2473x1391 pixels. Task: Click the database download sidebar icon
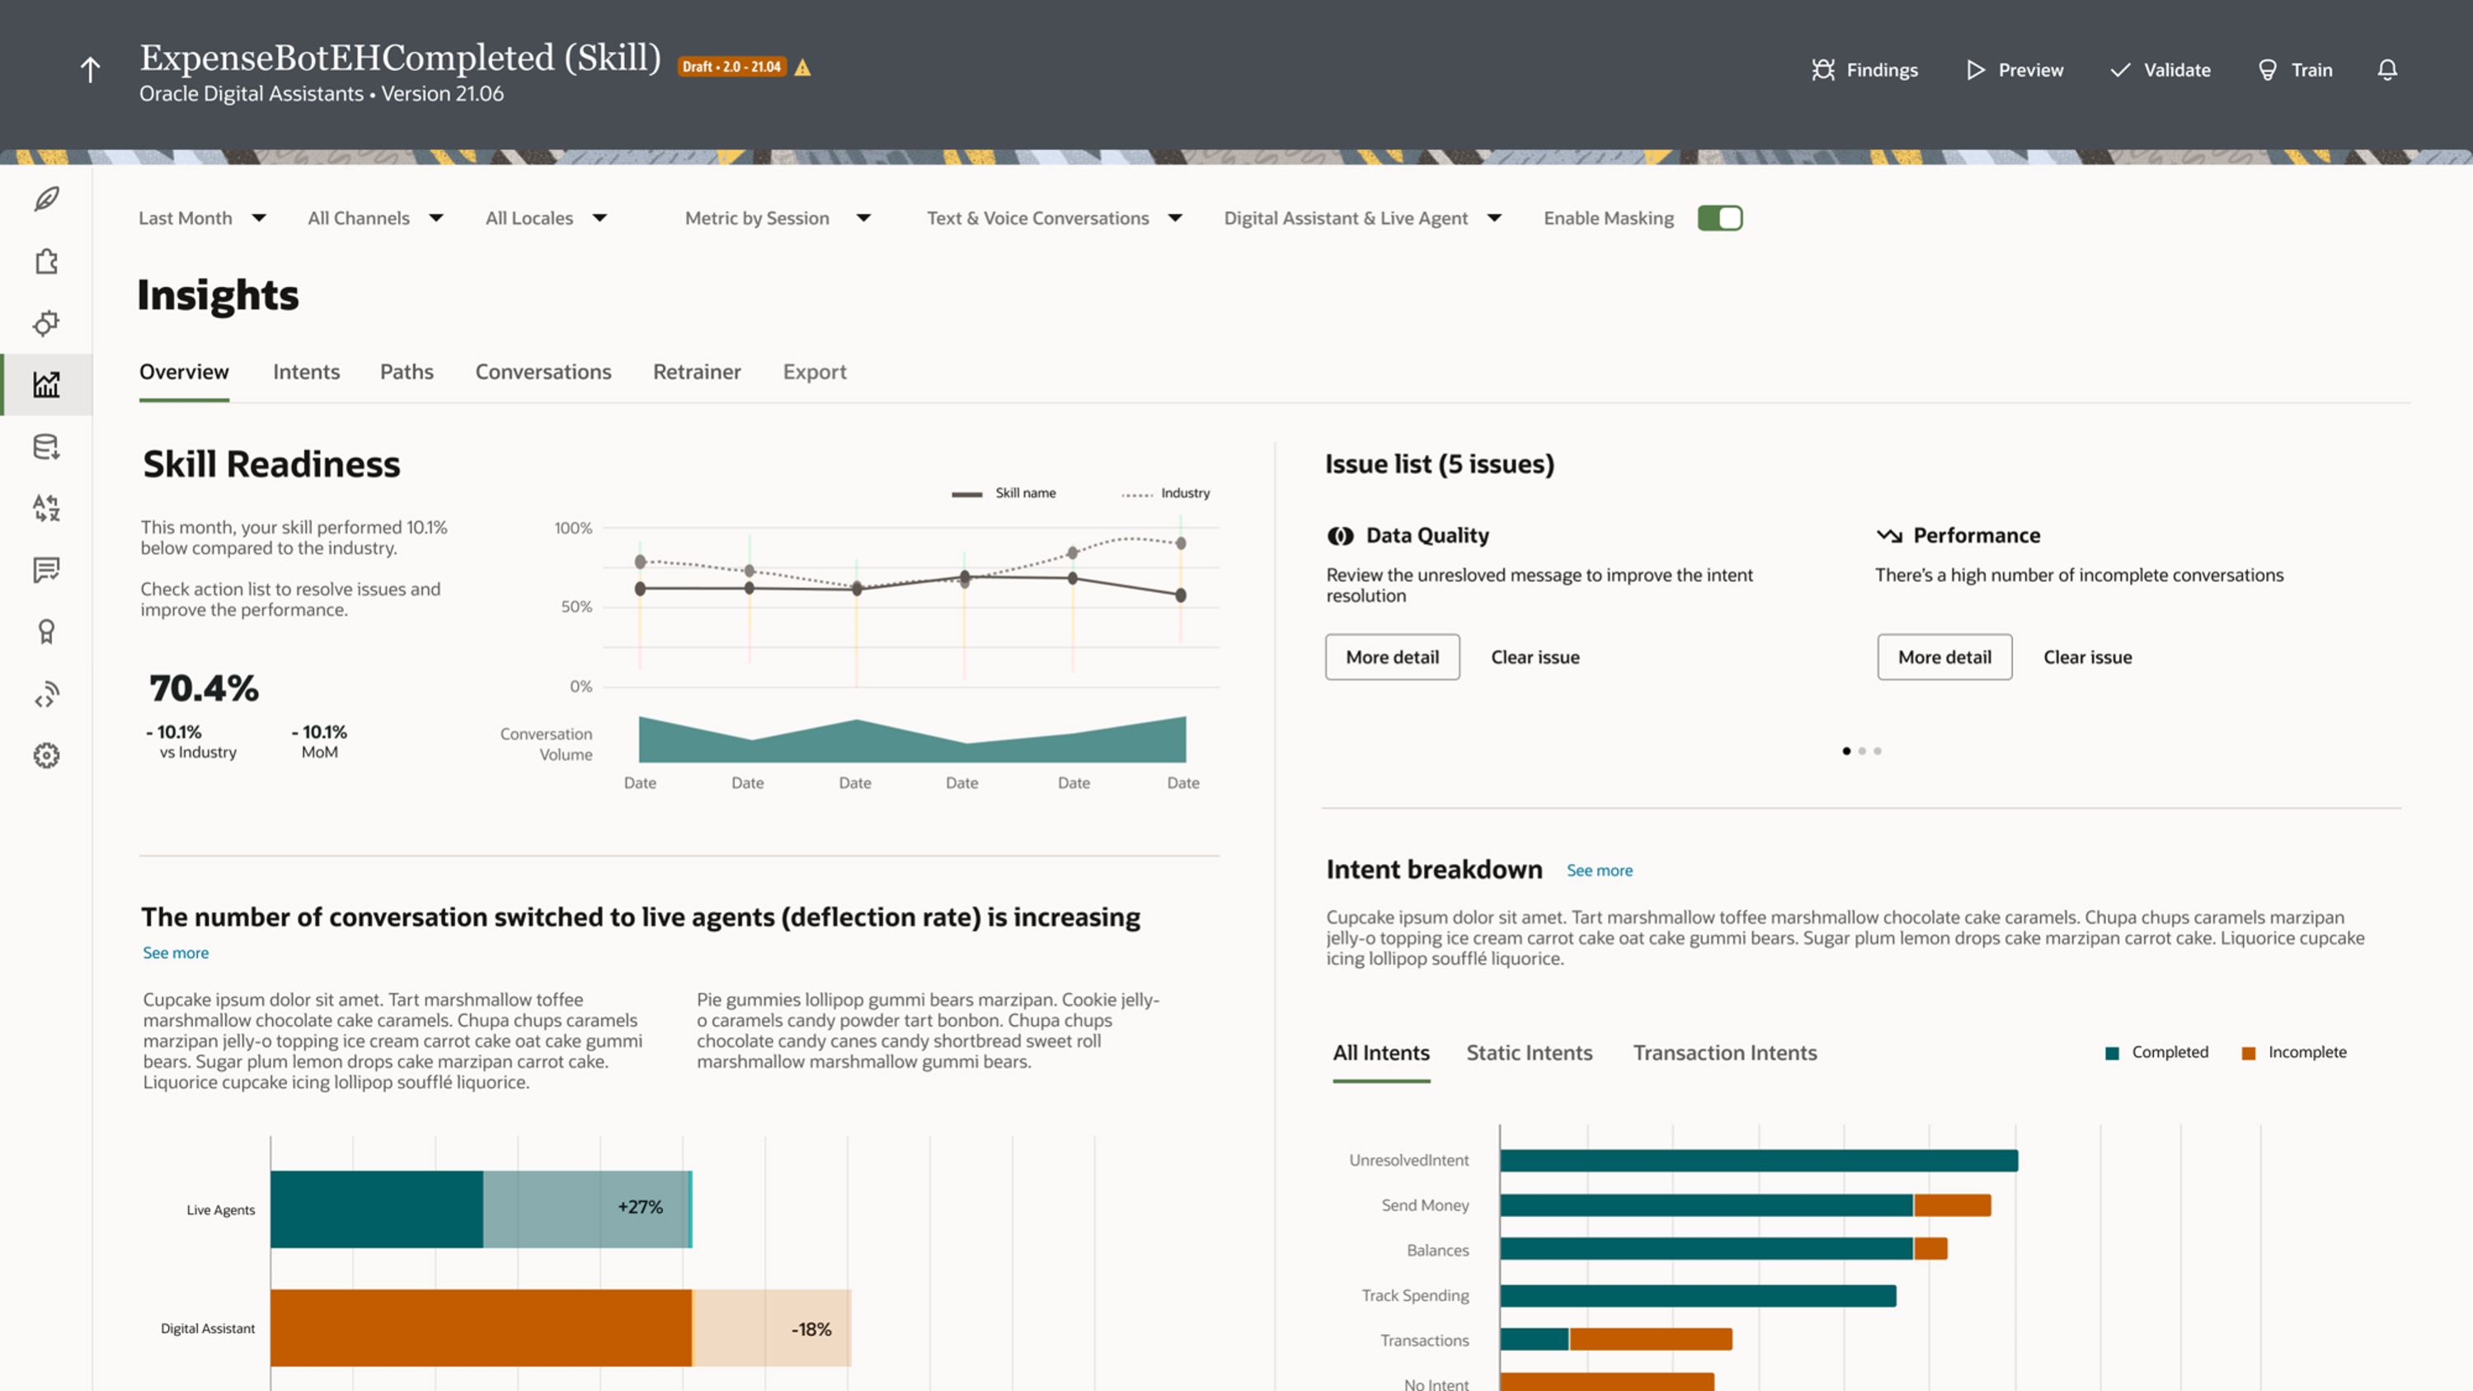(x=46, y=446)
